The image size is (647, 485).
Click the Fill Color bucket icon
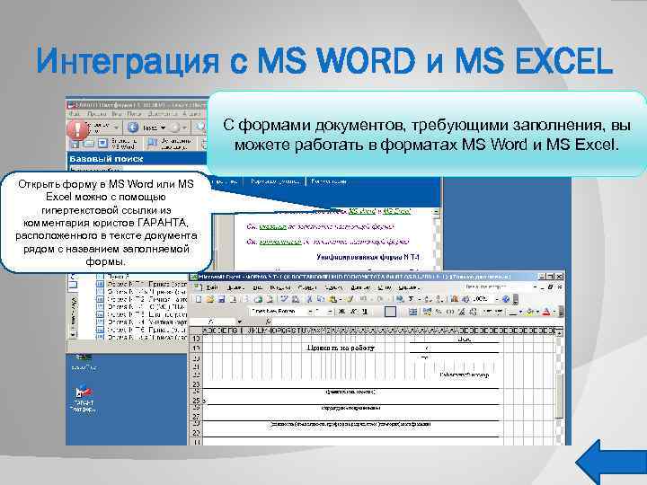(x=530, y=312)
